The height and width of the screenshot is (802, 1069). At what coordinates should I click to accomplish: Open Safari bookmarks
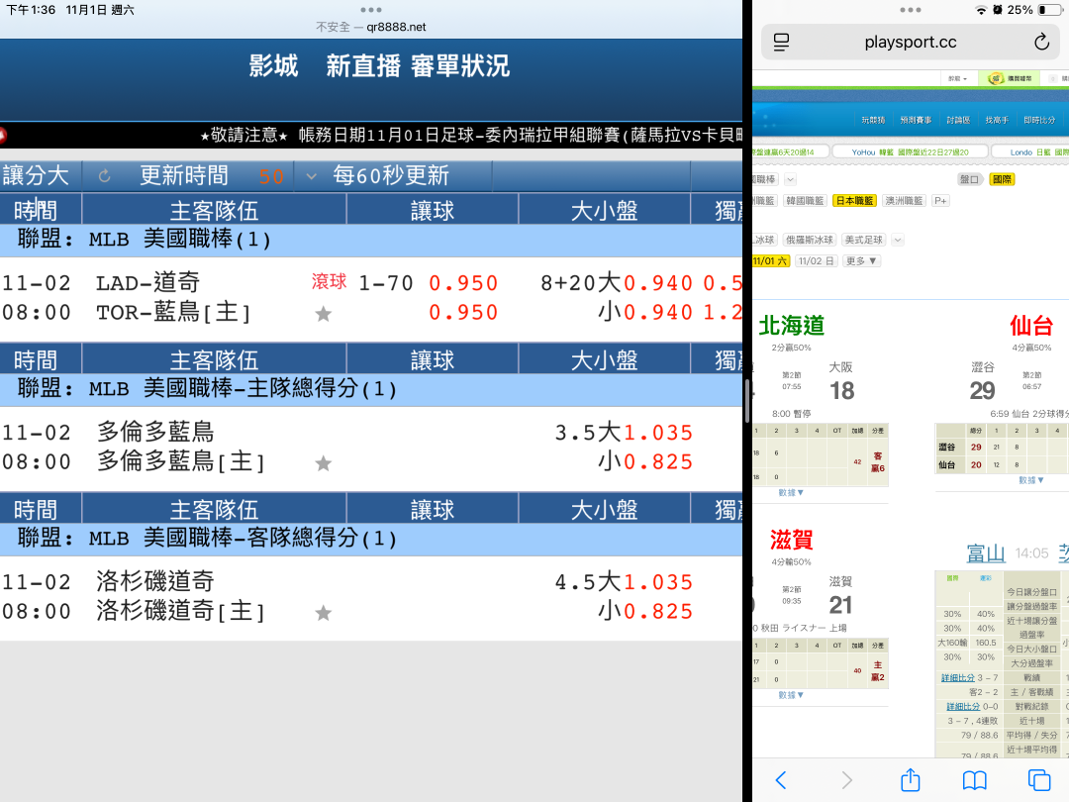coord(975,779)
